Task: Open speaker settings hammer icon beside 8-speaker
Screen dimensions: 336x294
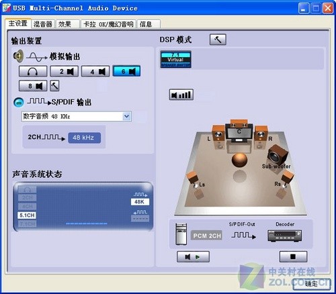Action: coord(54,86)
